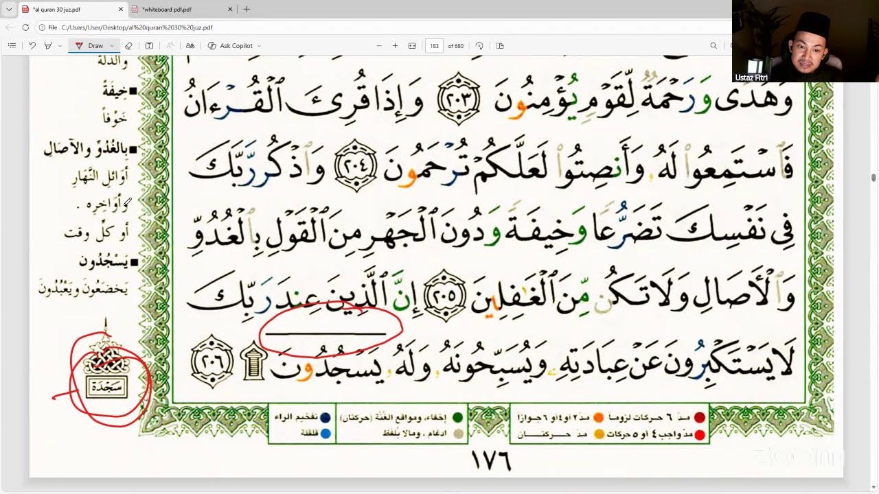Viewport: 879px width, 494px height.
Task: Zoom out with the minus button
Action: tap(379, 46)
